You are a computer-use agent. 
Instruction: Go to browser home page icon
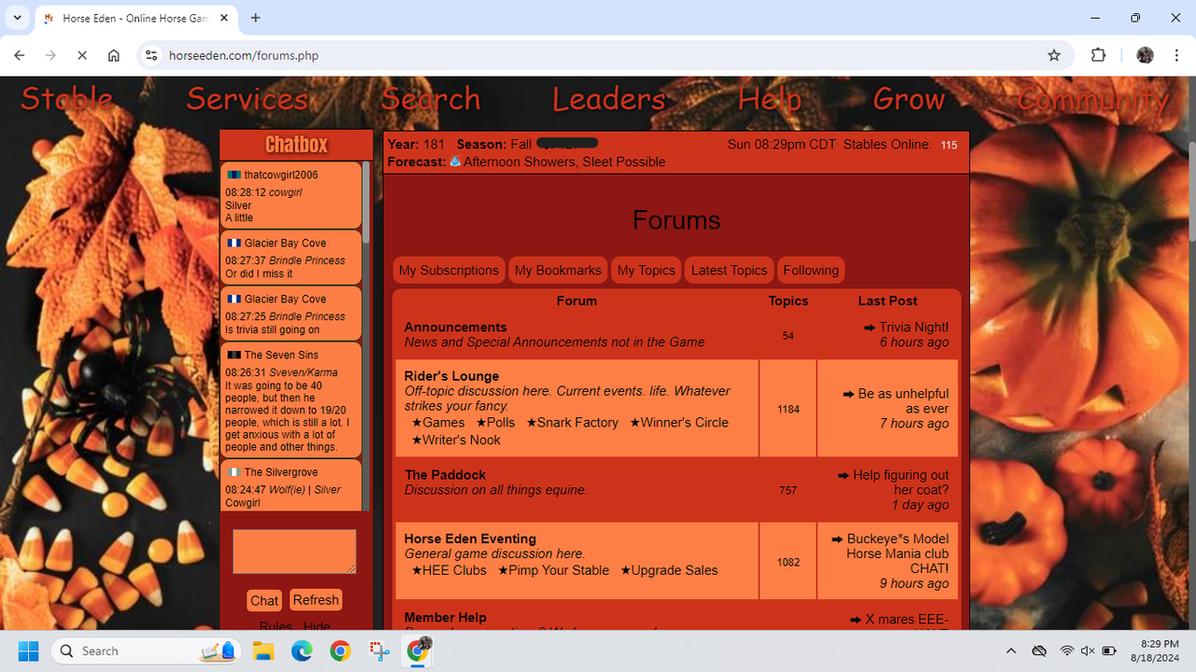(114, 55)
